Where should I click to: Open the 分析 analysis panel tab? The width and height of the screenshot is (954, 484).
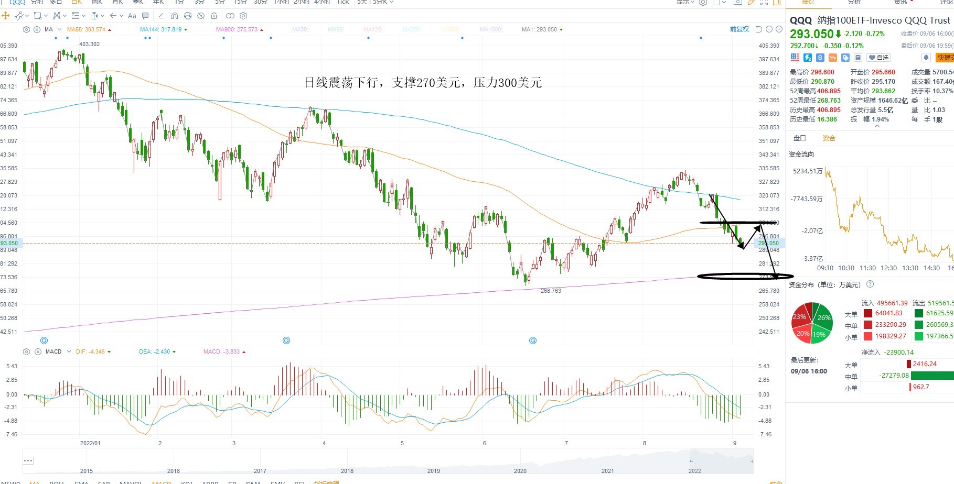point(854,2)
